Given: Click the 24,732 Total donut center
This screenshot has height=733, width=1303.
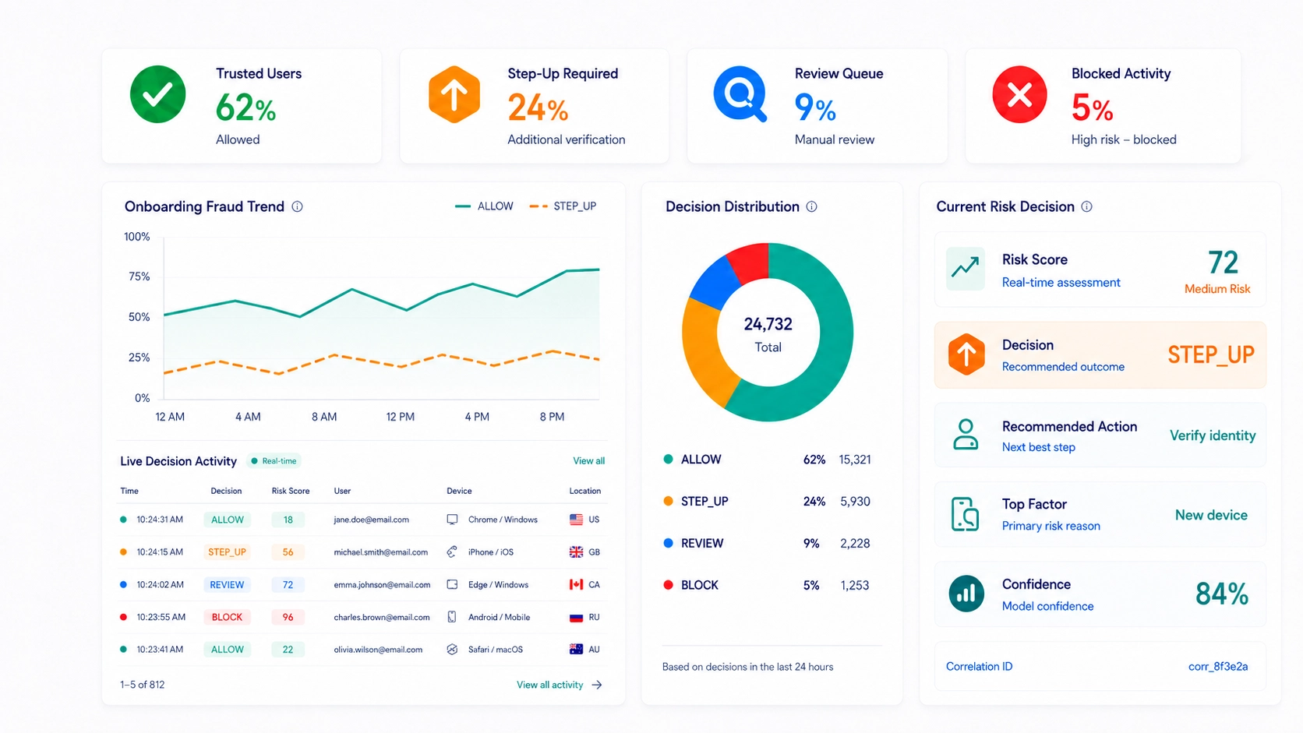Looking at the screenshot, I should [x=768, y=334].
